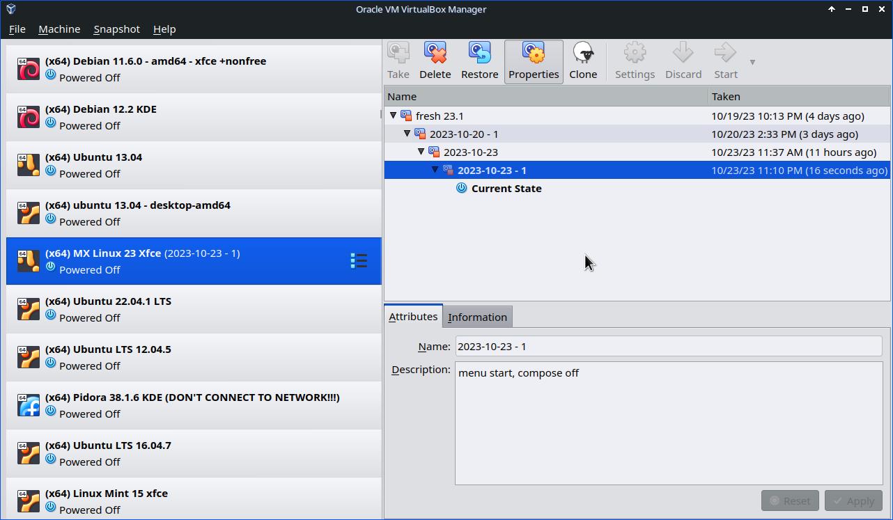Click the snapshot Name input field
Viewport: 893px width, 520px height.
pos(669,347)
